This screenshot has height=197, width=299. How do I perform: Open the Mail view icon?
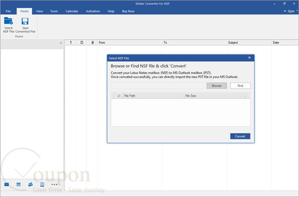point(7,184)
